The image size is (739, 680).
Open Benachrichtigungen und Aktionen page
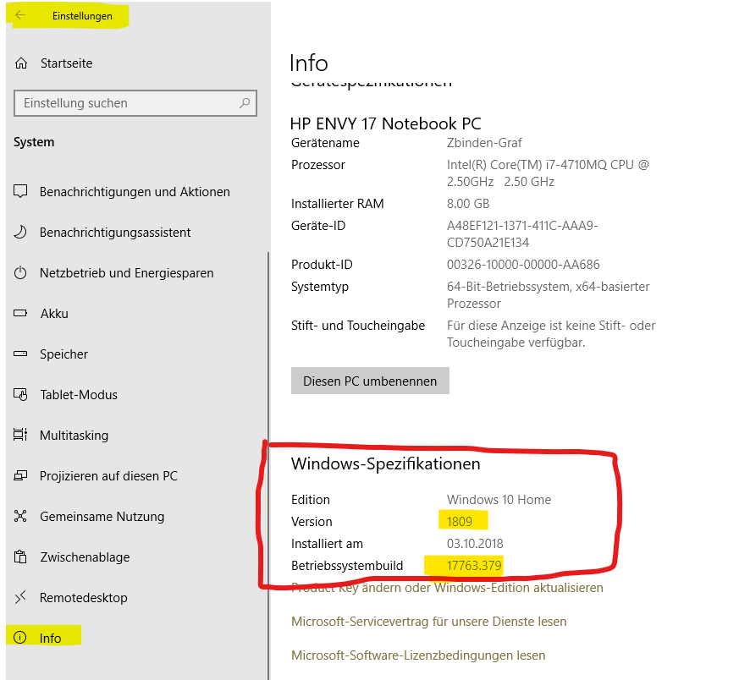pos(135,192)
